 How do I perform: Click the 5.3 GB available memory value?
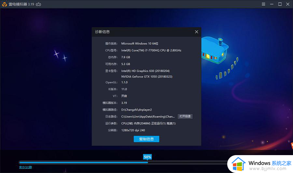pos(126,64)
